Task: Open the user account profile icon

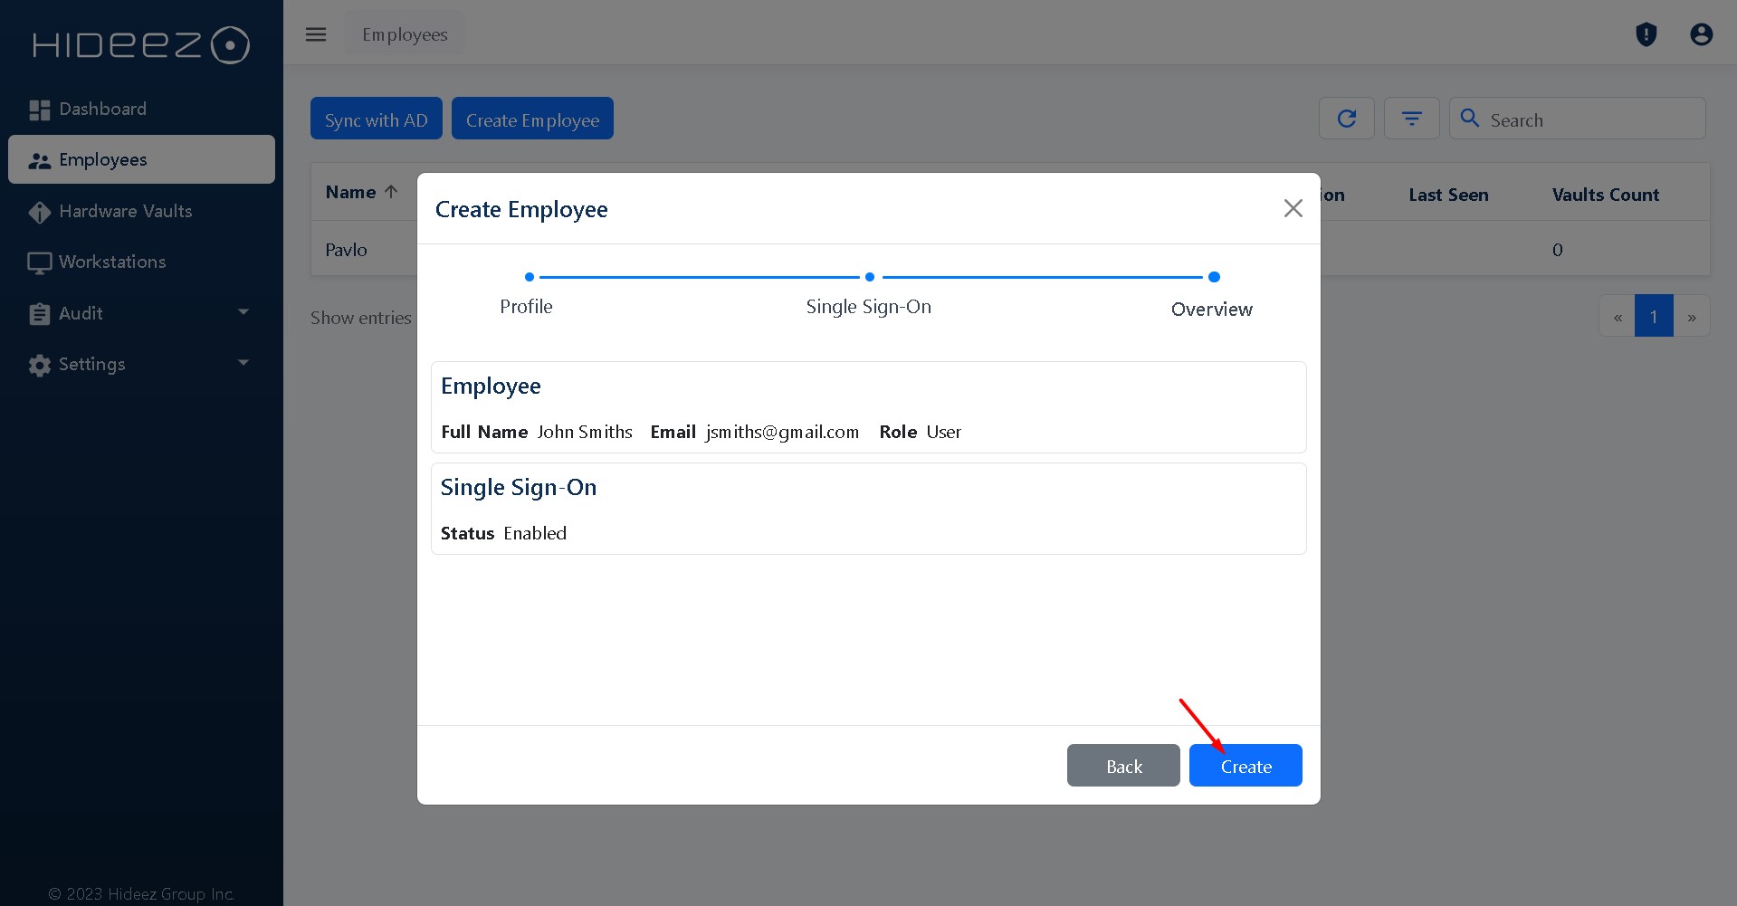Action: tap(1701, 34)
